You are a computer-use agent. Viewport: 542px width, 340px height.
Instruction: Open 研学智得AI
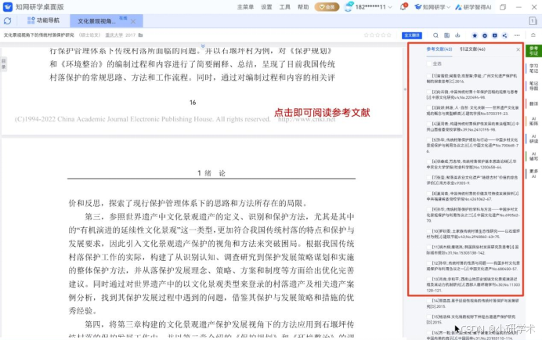click(473, 7)
